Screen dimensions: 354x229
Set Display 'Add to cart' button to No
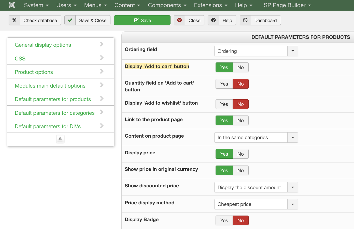(x=240, y=67)
